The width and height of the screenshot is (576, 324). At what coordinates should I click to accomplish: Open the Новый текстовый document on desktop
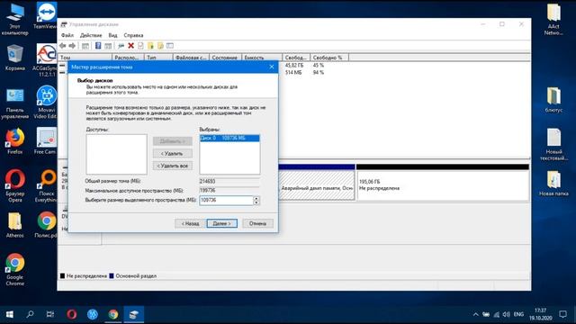pyautogui.click(x=553, y=144)
